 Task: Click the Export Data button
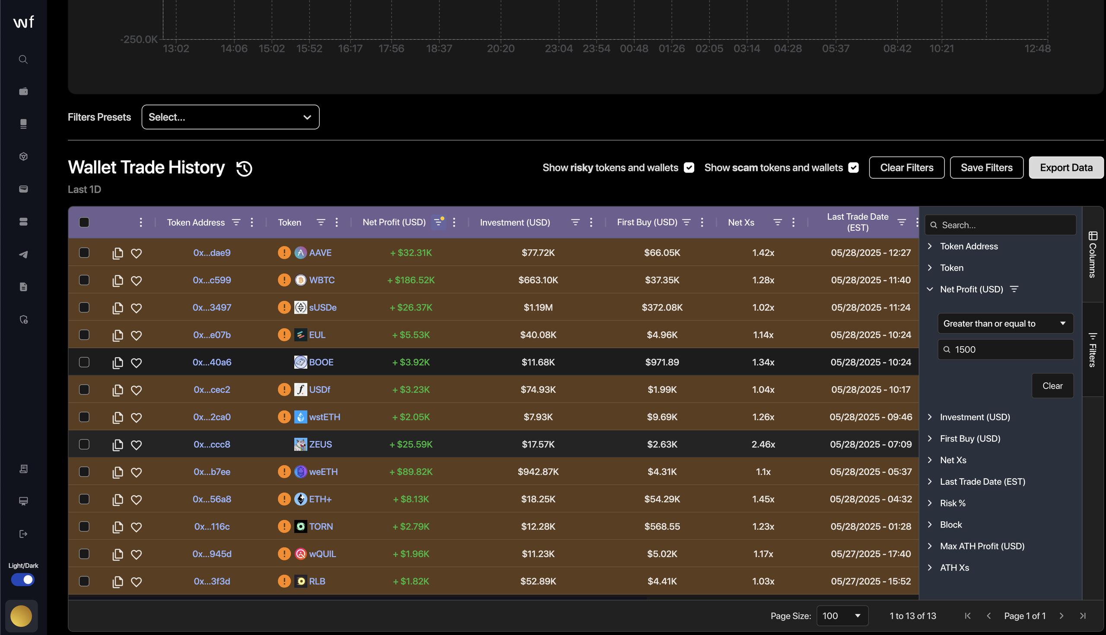coord(1066,168)
